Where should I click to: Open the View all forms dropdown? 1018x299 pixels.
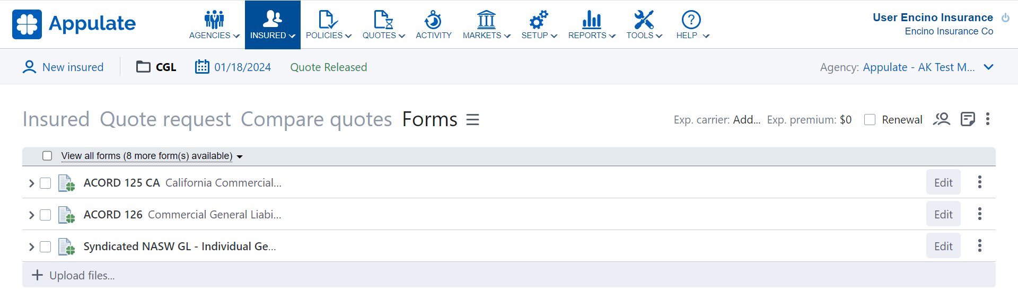coord(152,156)
